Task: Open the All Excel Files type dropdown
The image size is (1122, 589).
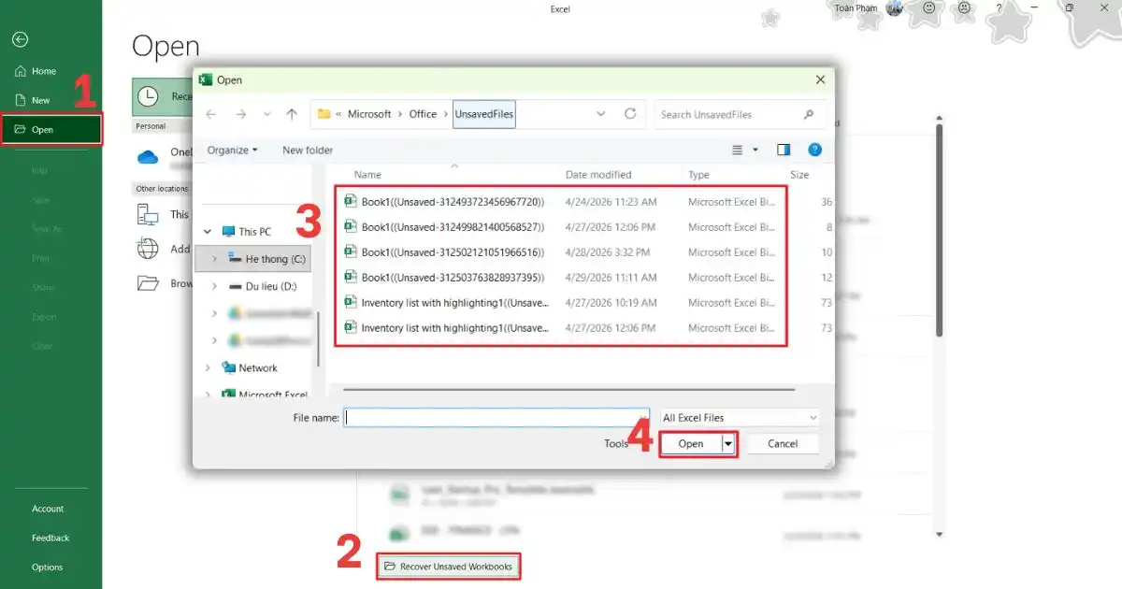Action: pos(740,418)
